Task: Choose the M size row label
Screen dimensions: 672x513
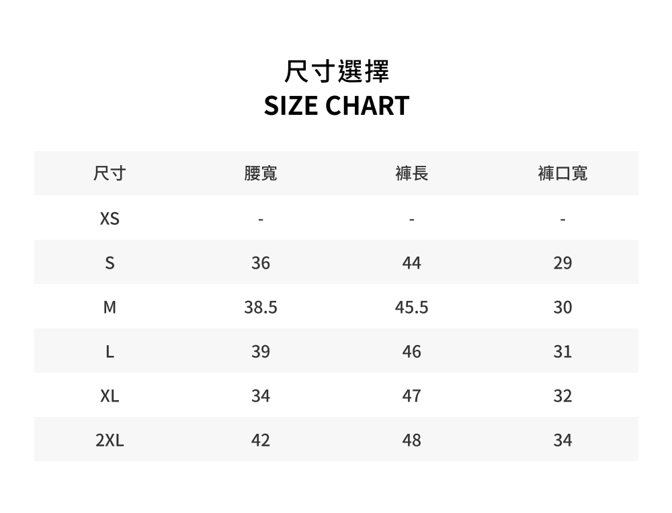Action: 110,308
